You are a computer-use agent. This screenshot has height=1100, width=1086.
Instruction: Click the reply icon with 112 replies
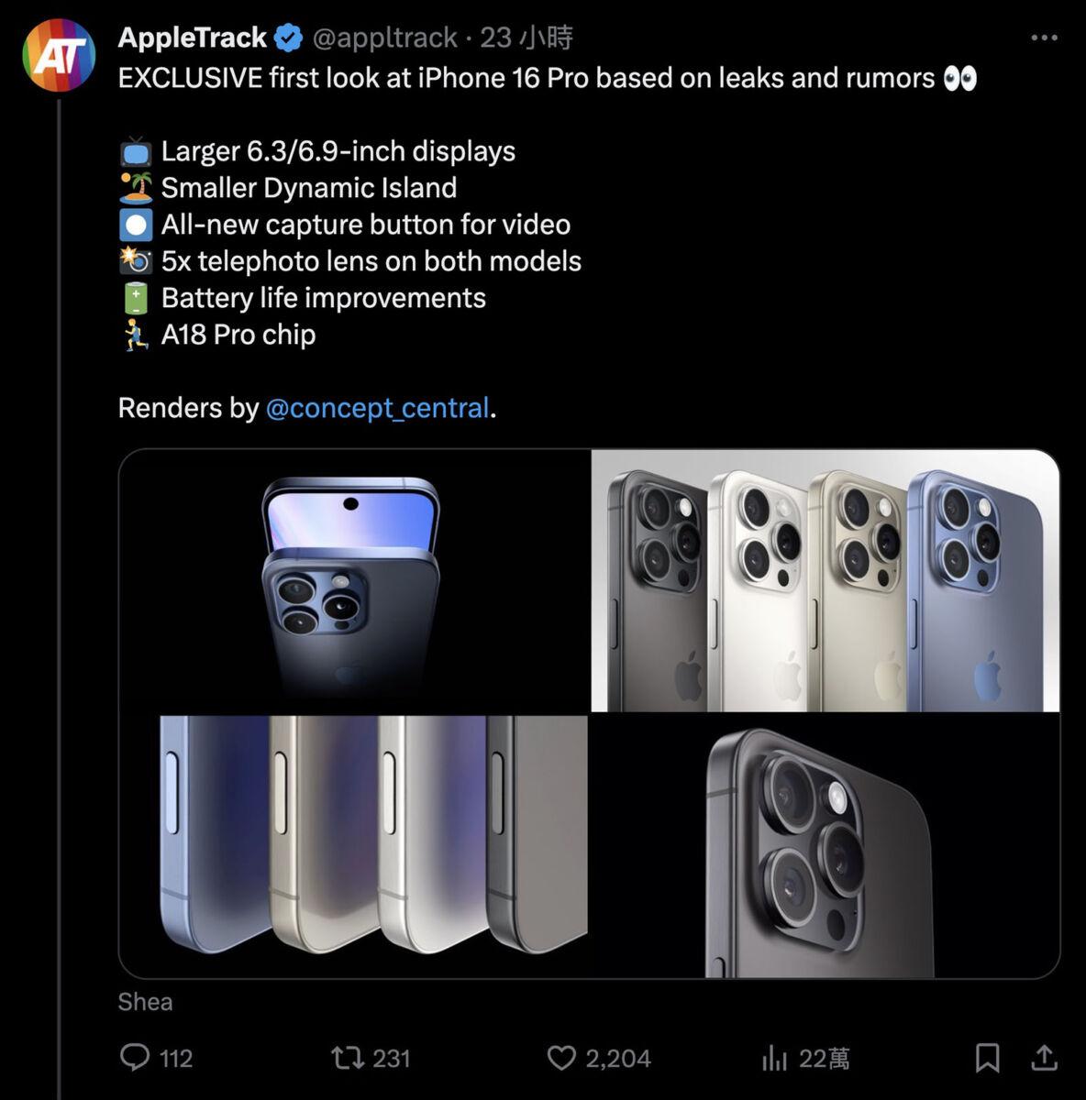(x=136, y=1058)
